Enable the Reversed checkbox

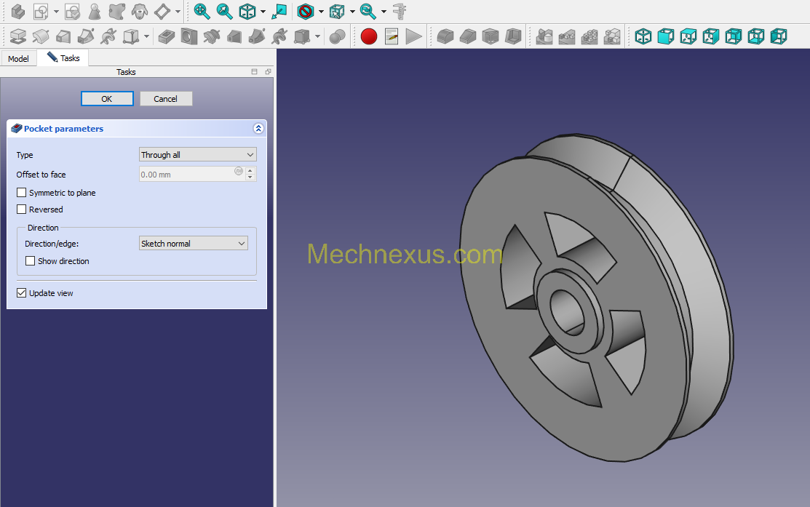coord(22,209)
